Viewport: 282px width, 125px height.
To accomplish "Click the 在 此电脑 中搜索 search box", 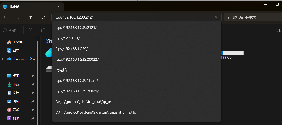I will point(252,17).
